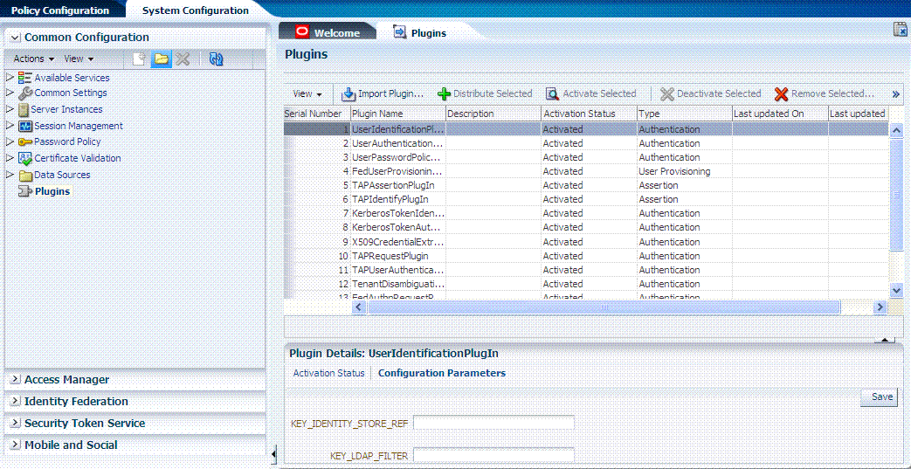
Task: Click the Password Policy key icon
Action: [25, 141]
